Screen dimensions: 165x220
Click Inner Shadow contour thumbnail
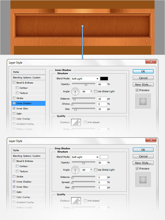75,122
